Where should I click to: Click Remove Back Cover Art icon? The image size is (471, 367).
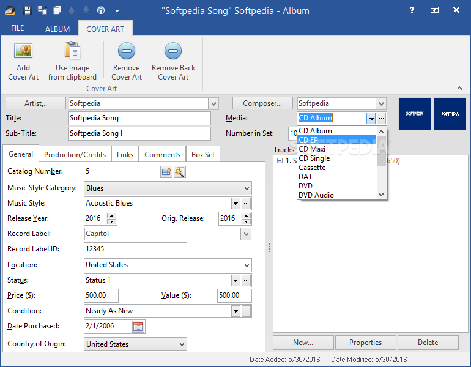pyautogui.click(x=173, y=51)
